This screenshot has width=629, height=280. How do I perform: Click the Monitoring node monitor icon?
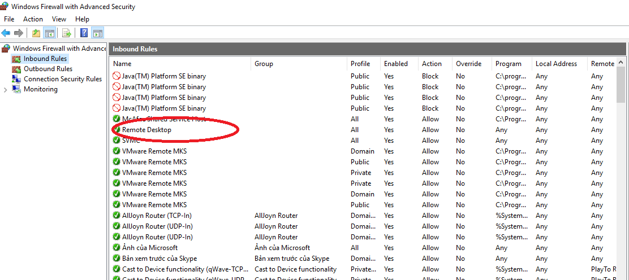tap(16, 89)
